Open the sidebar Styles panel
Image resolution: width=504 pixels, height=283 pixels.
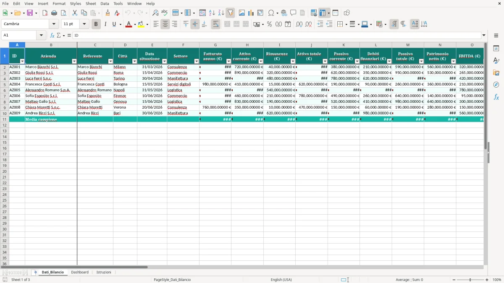[x=496, y=61]
